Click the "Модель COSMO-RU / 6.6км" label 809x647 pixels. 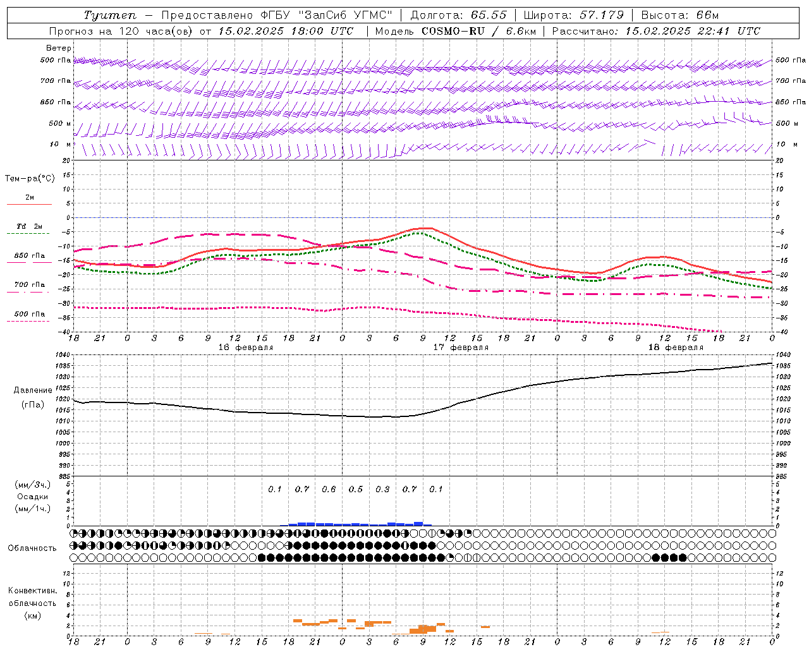point(456,31)
